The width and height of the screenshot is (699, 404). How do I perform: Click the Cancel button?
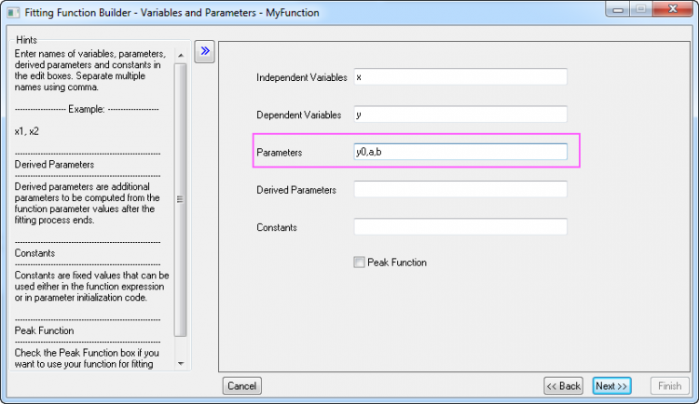click(x=242, y=385)
